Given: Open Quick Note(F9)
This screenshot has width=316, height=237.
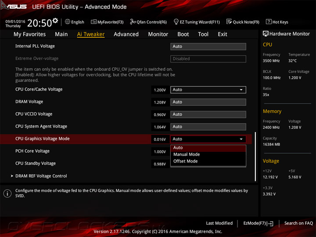Looking at the screenshot, I should 246,22.
